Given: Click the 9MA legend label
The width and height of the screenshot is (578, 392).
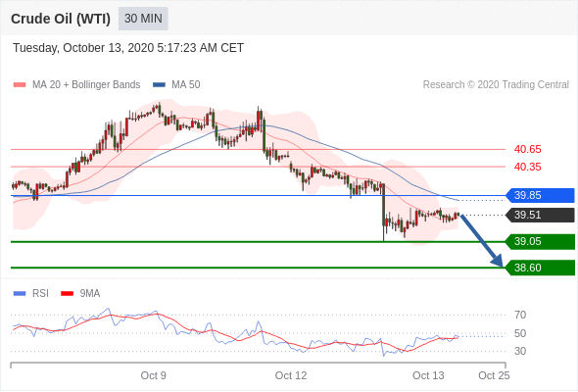Looking at the screenshot, I should (x=90, y=294).
